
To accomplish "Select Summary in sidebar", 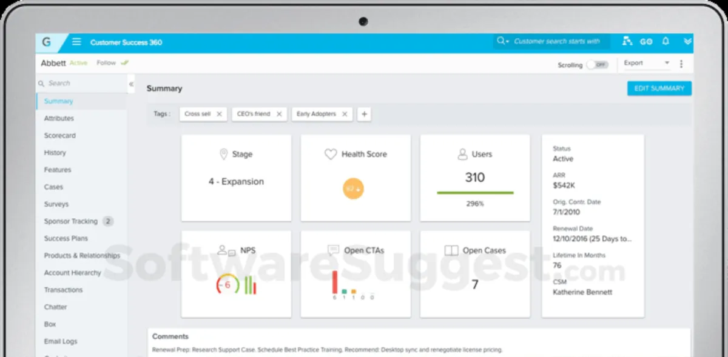I will point(81,101).
